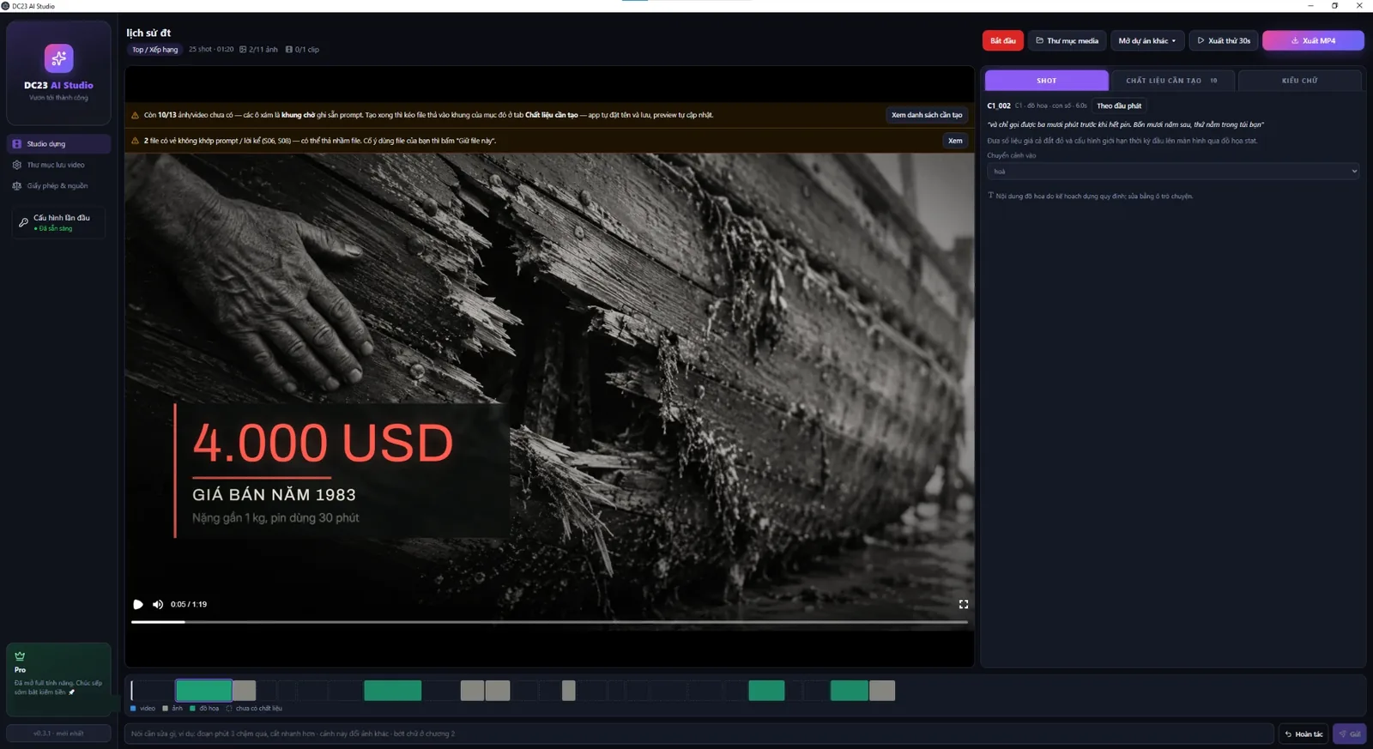The width and height of the screenshot is (1373, 749).
Task: Click Xuất thử 30s preview export
Action: click(1224, 40)
